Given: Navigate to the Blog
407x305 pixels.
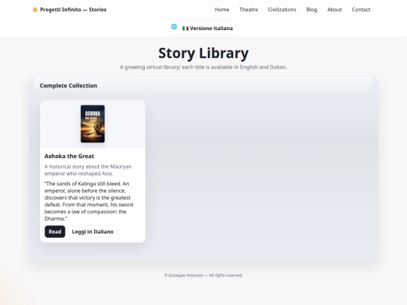Looking at the screenshot, I should pyautogui.click(x=311, y=10).
